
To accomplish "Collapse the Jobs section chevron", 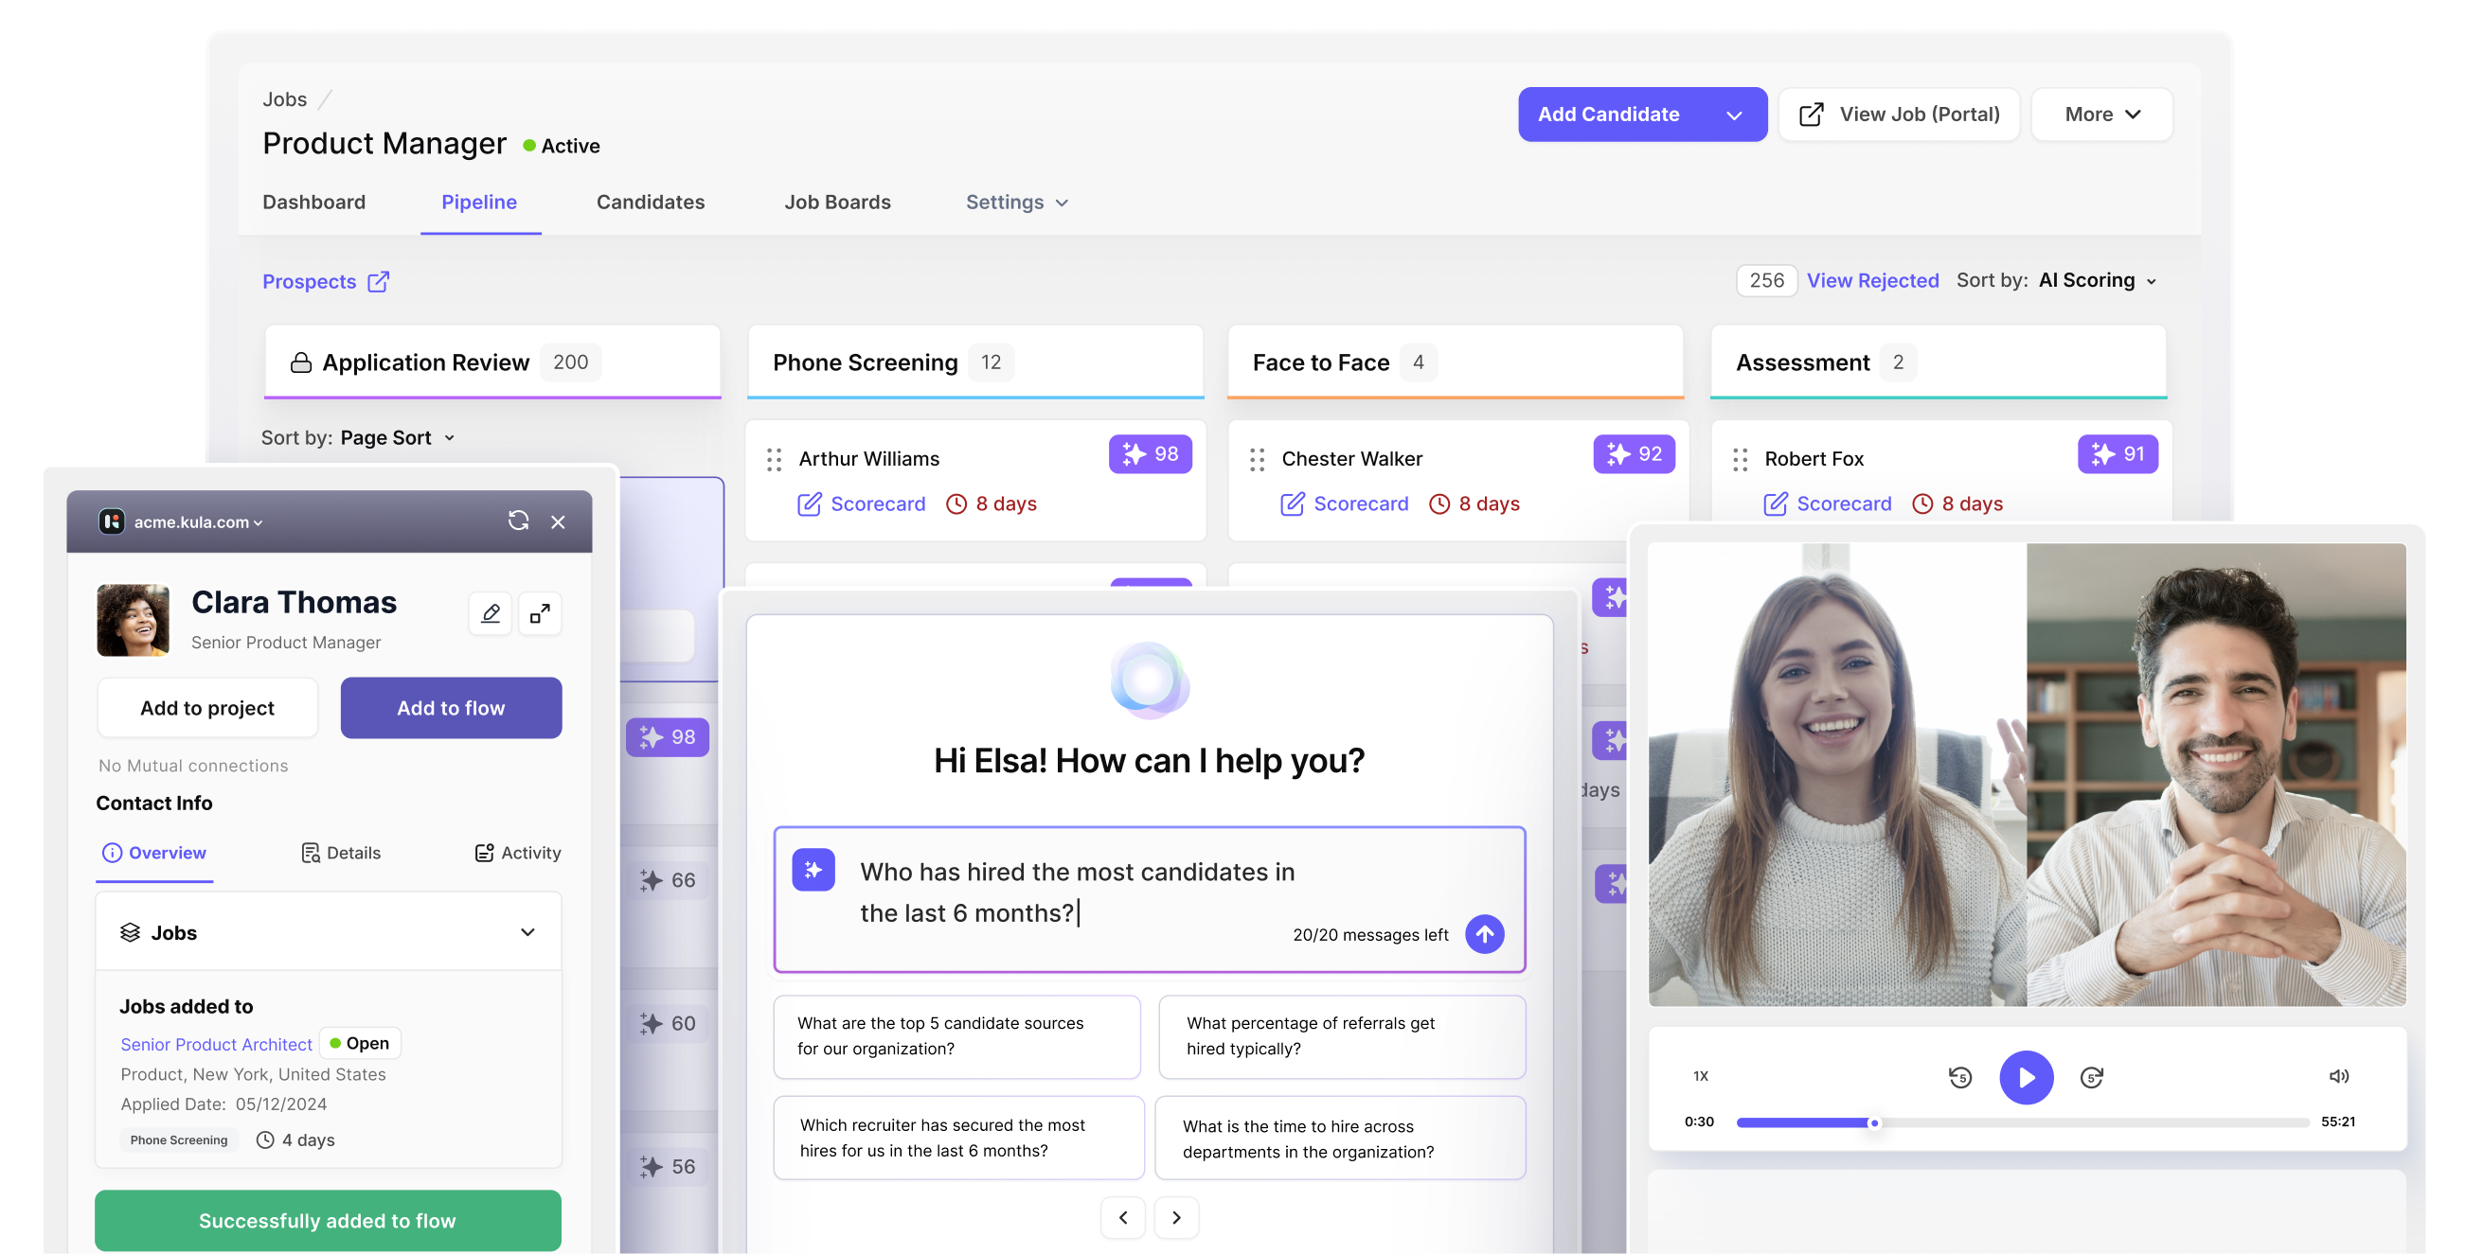I will tap(527, 931).
